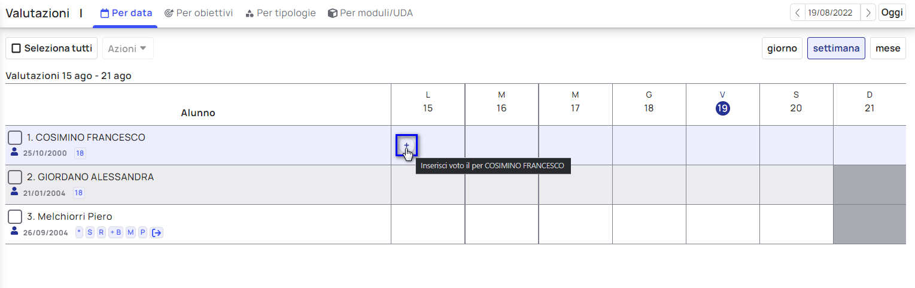This screenshot has height=288, width=915.
Task: Switch to the Per obiettivi tab
Action: pos(198,13)
